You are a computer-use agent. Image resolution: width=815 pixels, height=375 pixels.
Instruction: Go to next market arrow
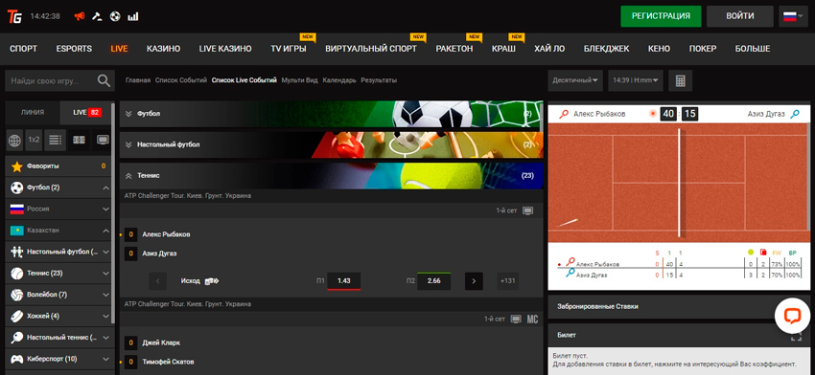[474, 281]
